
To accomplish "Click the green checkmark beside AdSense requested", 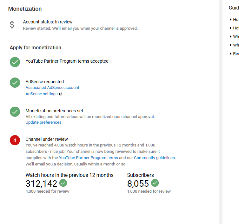I will [15, 83].
